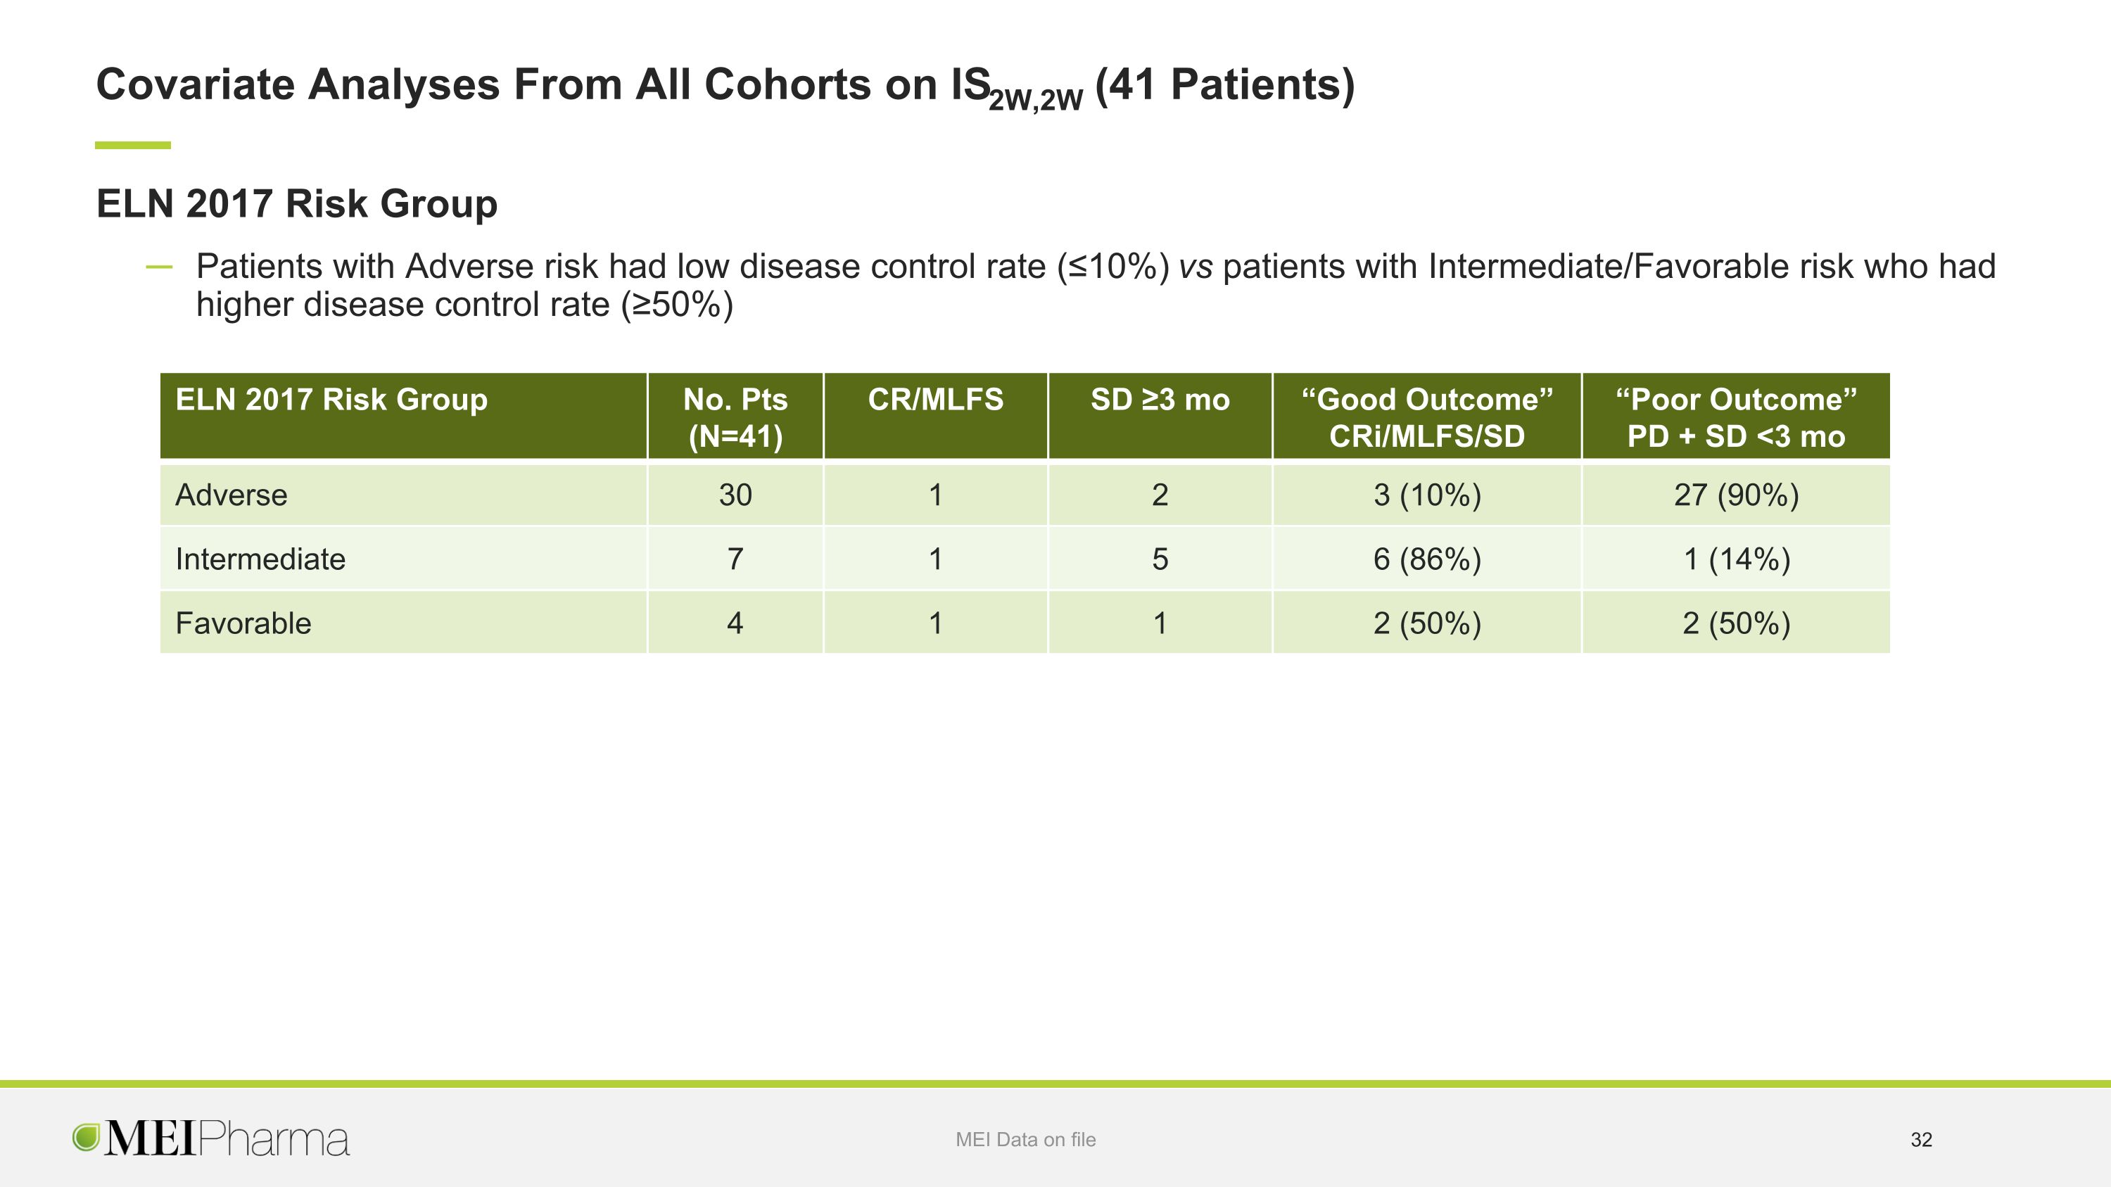Select the '3 (10%)' Good Outcome cell
Image resolution: width=2111 pixels, height=1187 pixels.
click(1427, 495)
